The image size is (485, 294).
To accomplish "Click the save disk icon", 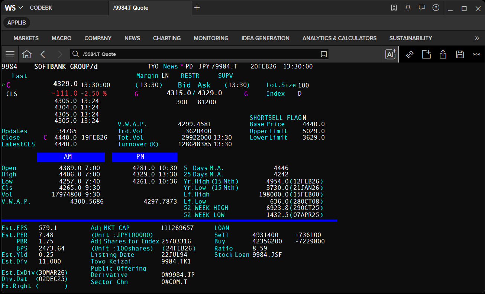I will click(460, 54).
